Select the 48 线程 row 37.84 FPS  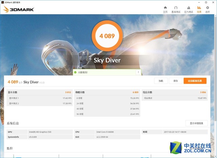[107, 109]
